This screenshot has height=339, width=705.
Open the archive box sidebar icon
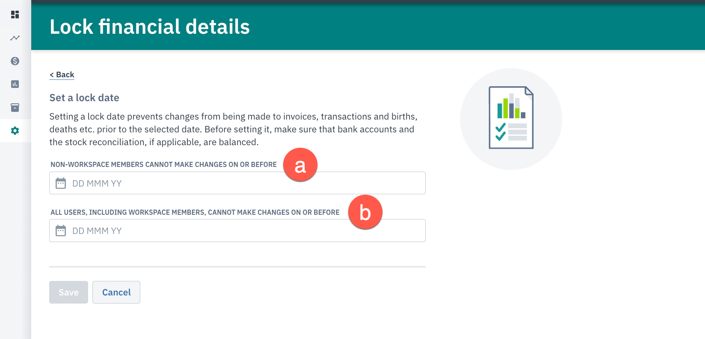pos(15,107)
